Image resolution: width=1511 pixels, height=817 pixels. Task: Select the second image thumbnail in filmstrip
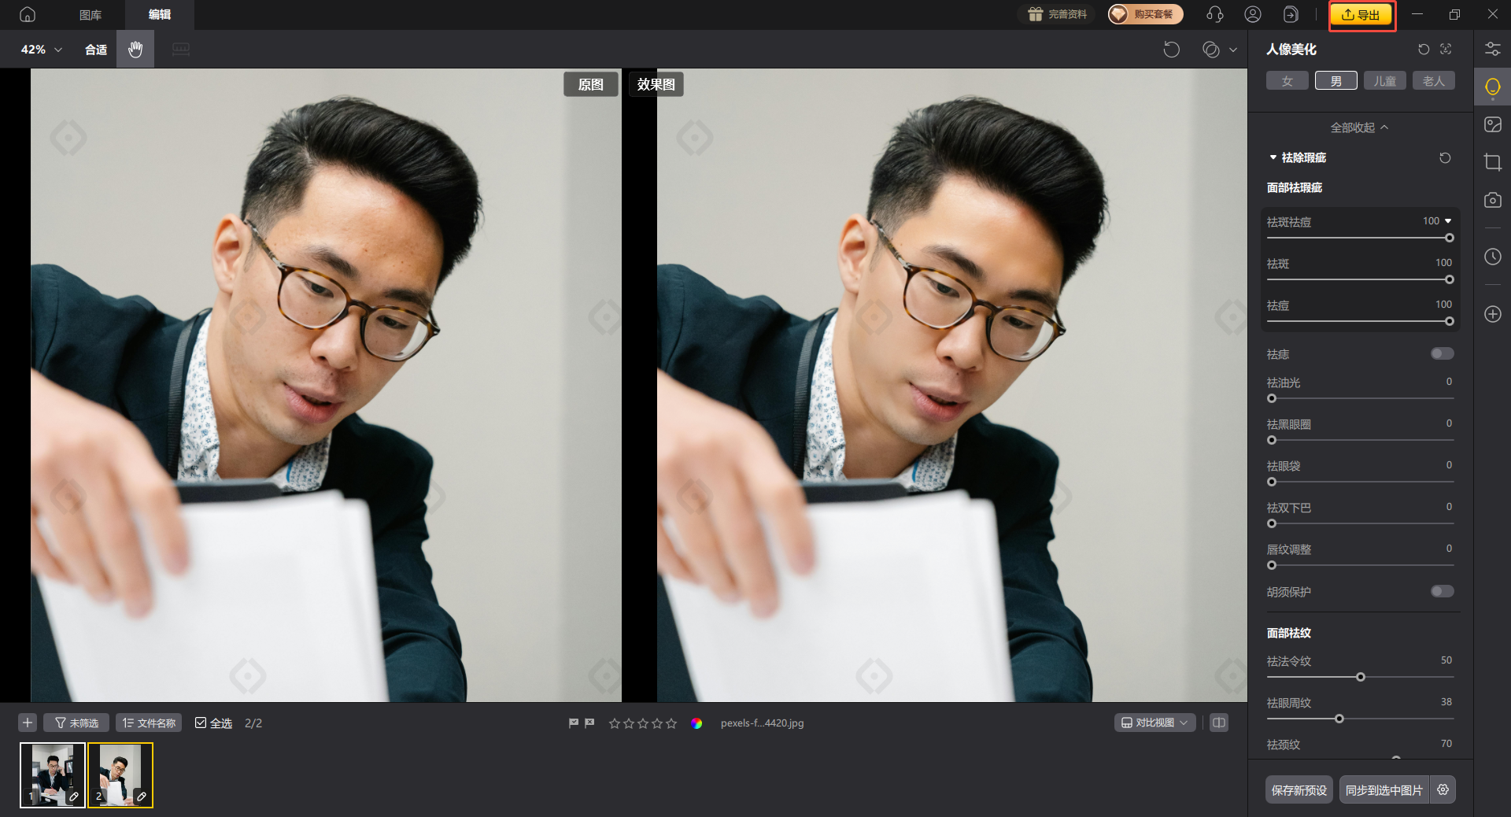tap(120, 775)
